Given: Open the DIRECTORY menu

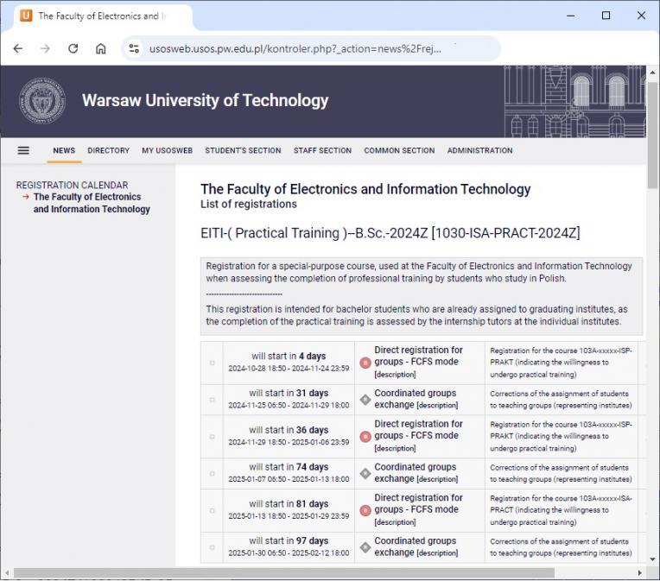Looking at the screenshot, I should coord(109,150).
